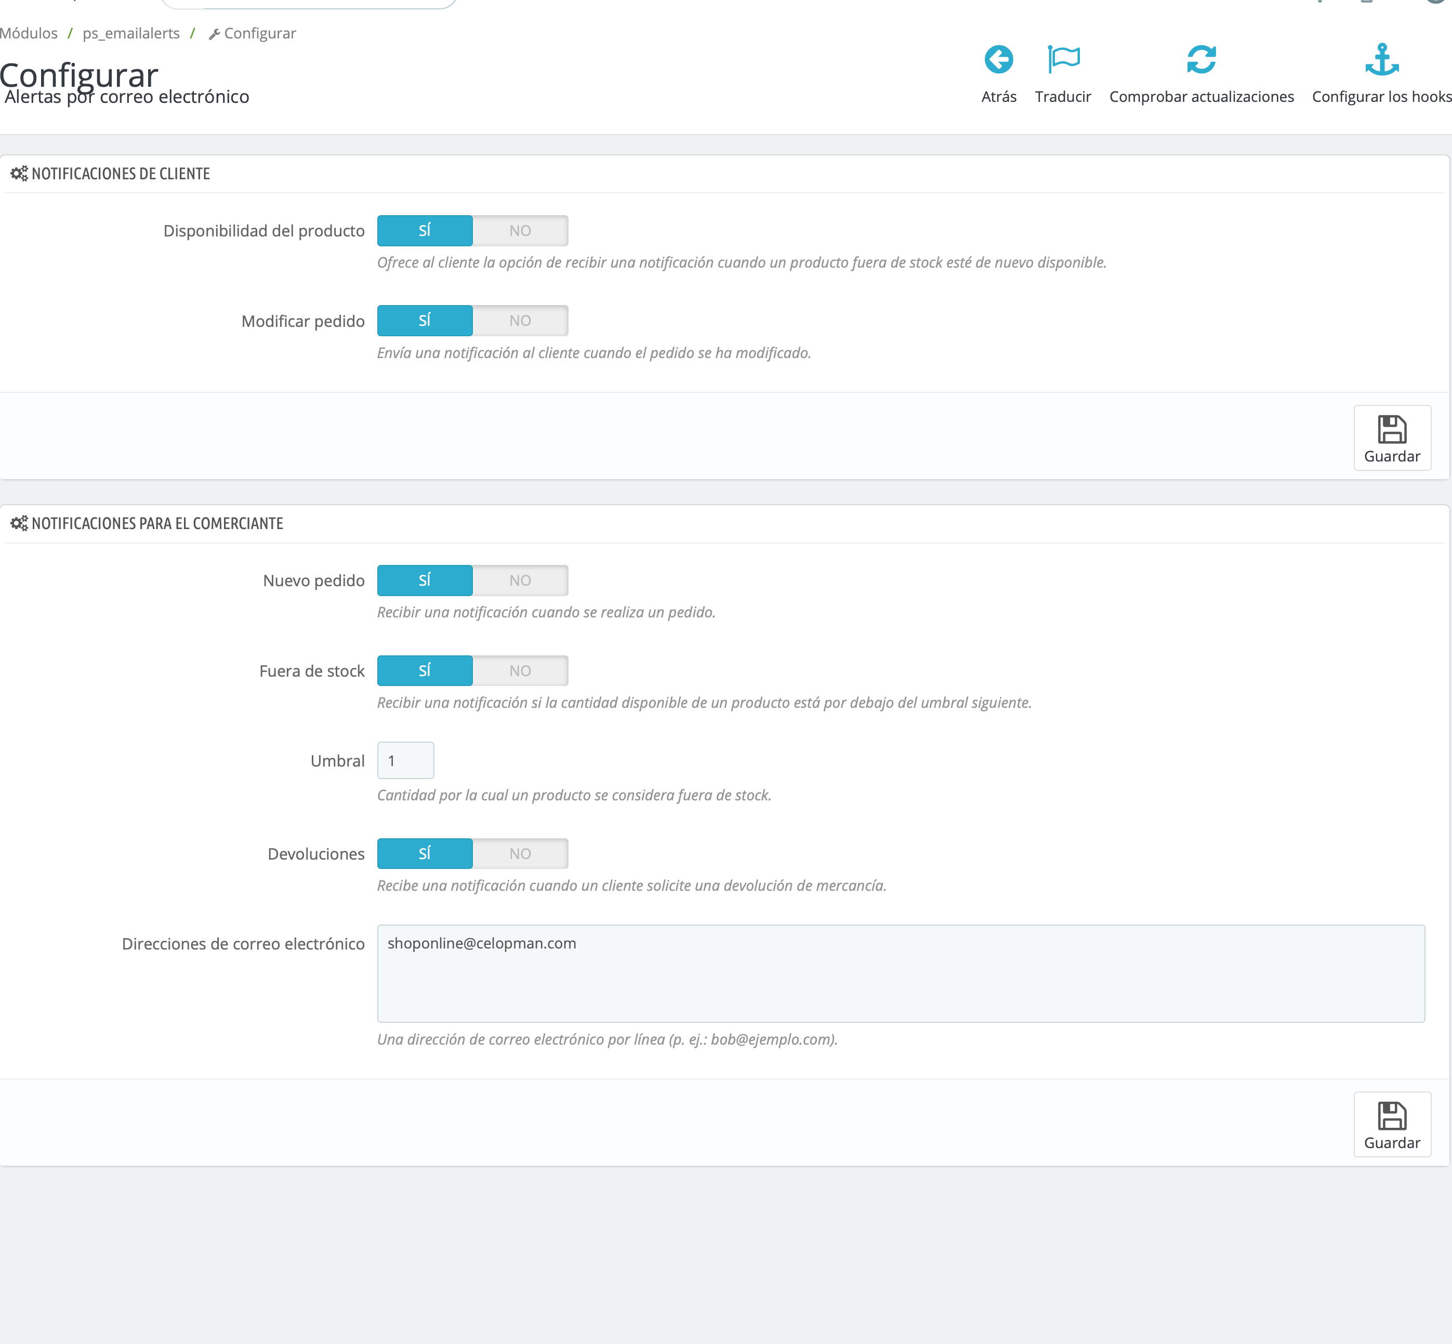Click the Modificar pedido label
This screenshot has width=1452, height=1344.
click(x=302, y=322)
